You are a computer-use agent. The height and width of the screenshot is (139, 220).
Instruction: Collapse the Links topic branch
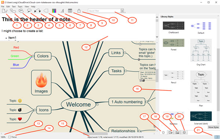(x=125, y=53)
